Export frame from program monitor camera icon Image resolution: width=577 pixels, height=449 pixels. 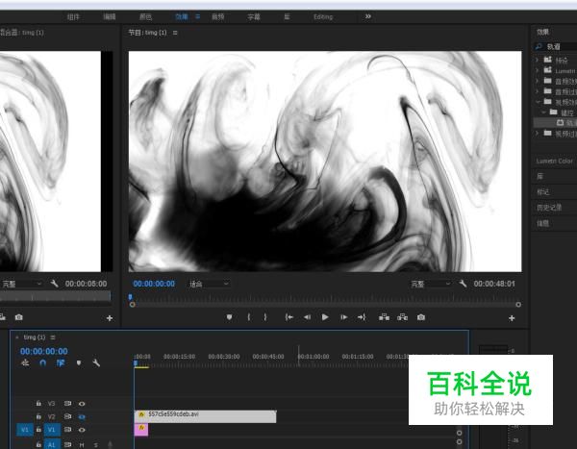[x=421, y=317]
